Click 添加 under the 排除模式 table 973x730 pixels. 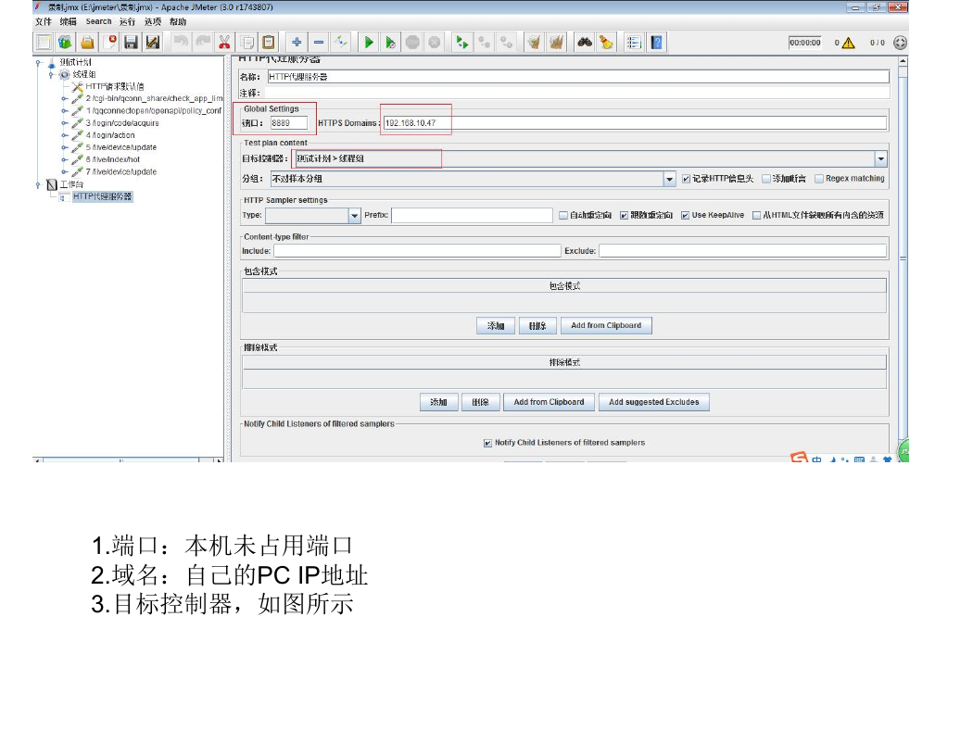438,403
